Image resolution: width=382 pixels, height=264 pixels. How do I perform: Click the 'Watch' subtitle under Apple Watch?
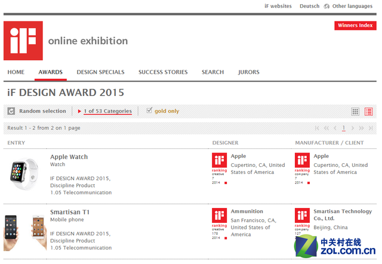(x=57, y=164)
